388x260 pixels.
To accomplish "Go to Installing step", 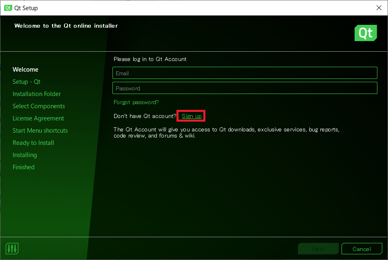I will 25,155.
